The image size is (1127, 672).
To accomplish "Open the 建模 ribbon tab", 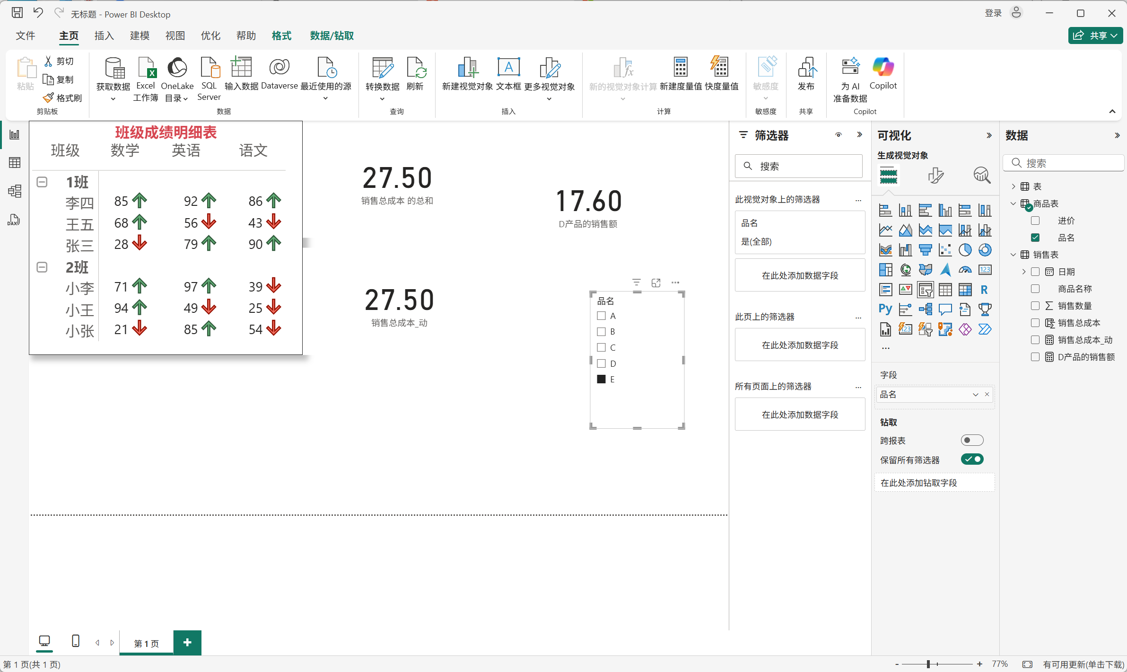I will pyautogui.click(x=140, y=35).
